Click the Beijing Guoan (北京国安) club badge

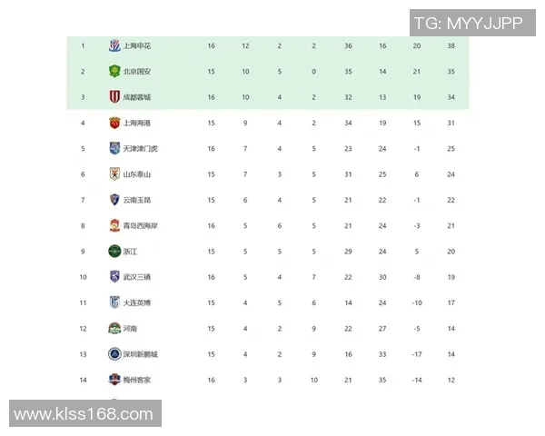[x=114, y=71]
